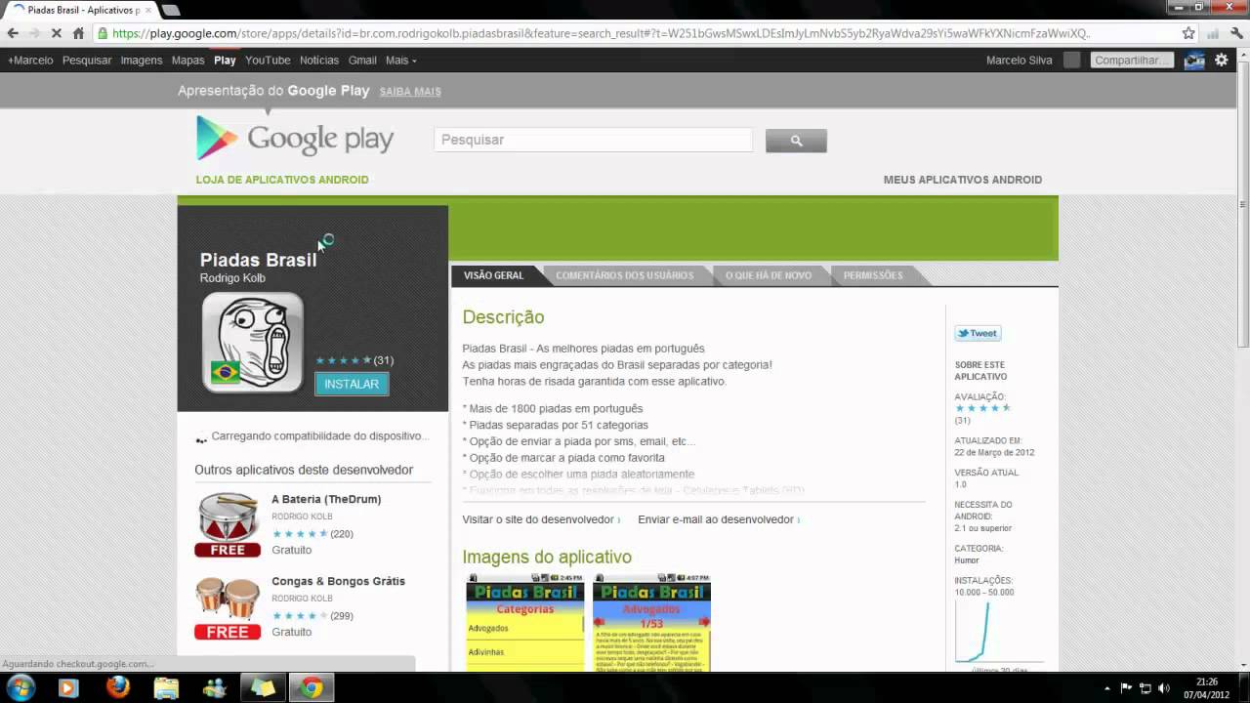The width and height of the screenshot is (1250, 703).
Task: Open A Bateria (TheDrum) app title
Action: (x=326, y=499)
